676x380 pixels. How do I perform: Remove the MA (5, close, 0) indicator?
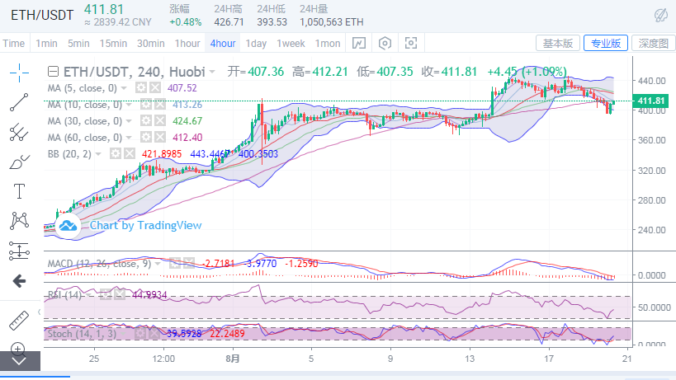[x=155, y=87]
